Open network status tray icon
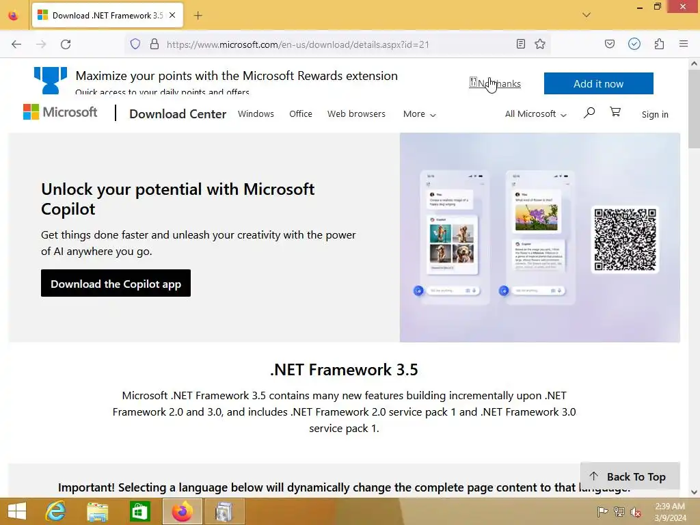The image size is (700, 525). coord(619,511)
